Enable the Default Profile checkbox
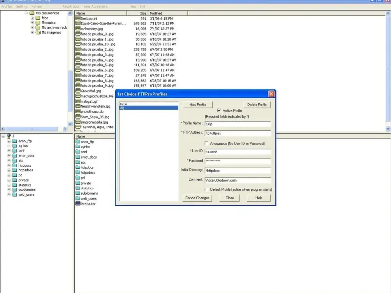This screenshot has height=293, width=391. coord(206,189)
